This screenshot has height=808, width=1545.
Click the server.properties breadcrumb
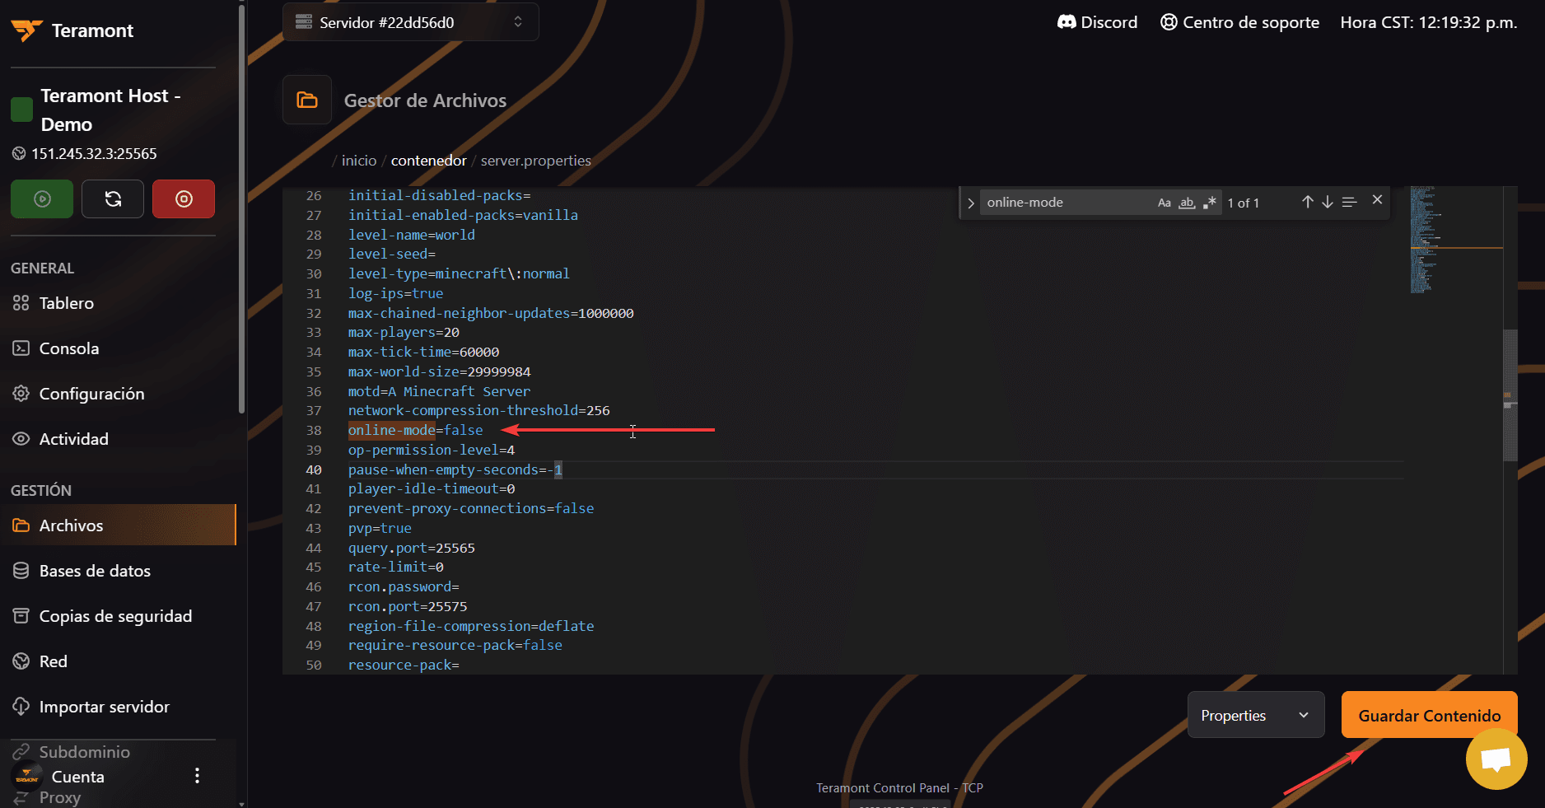[536, 161]
